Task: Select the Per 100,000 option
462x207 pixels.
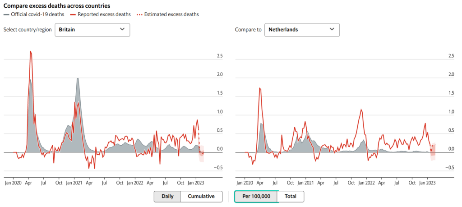Action: [x=256, y=197]
